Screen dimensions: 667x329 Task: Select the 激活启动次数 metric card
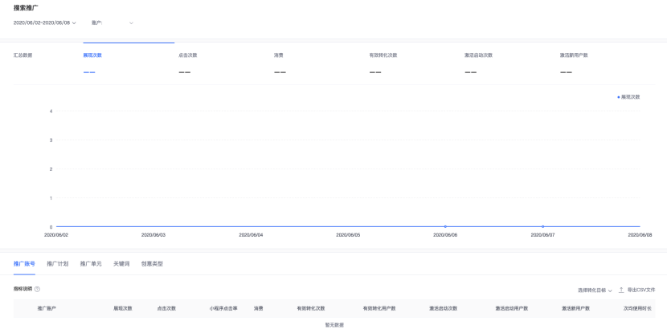pyautogui.click(x=478, y=55)
